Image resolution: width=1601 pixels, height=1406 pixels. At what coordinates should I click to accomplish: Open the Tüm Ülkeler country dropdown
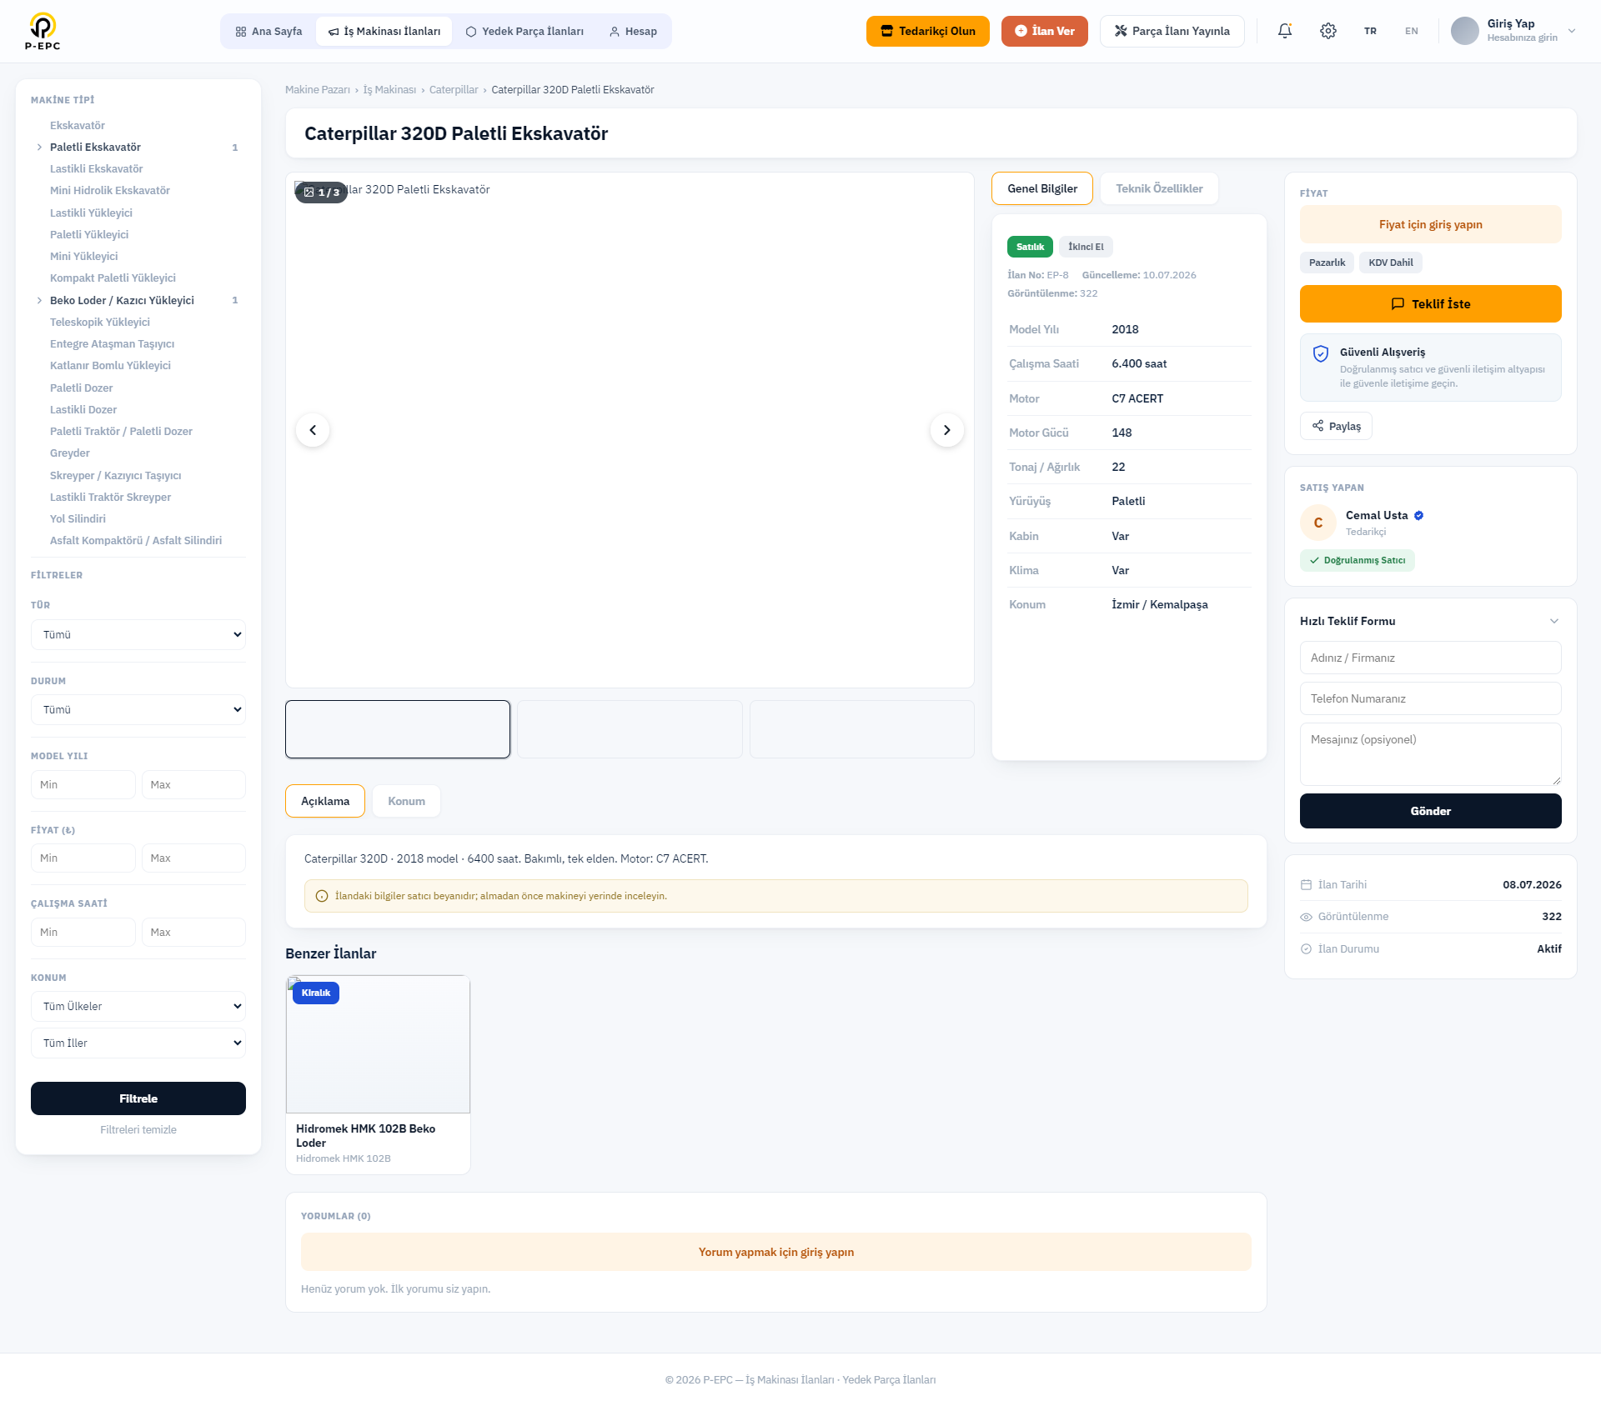(138, 1006)
